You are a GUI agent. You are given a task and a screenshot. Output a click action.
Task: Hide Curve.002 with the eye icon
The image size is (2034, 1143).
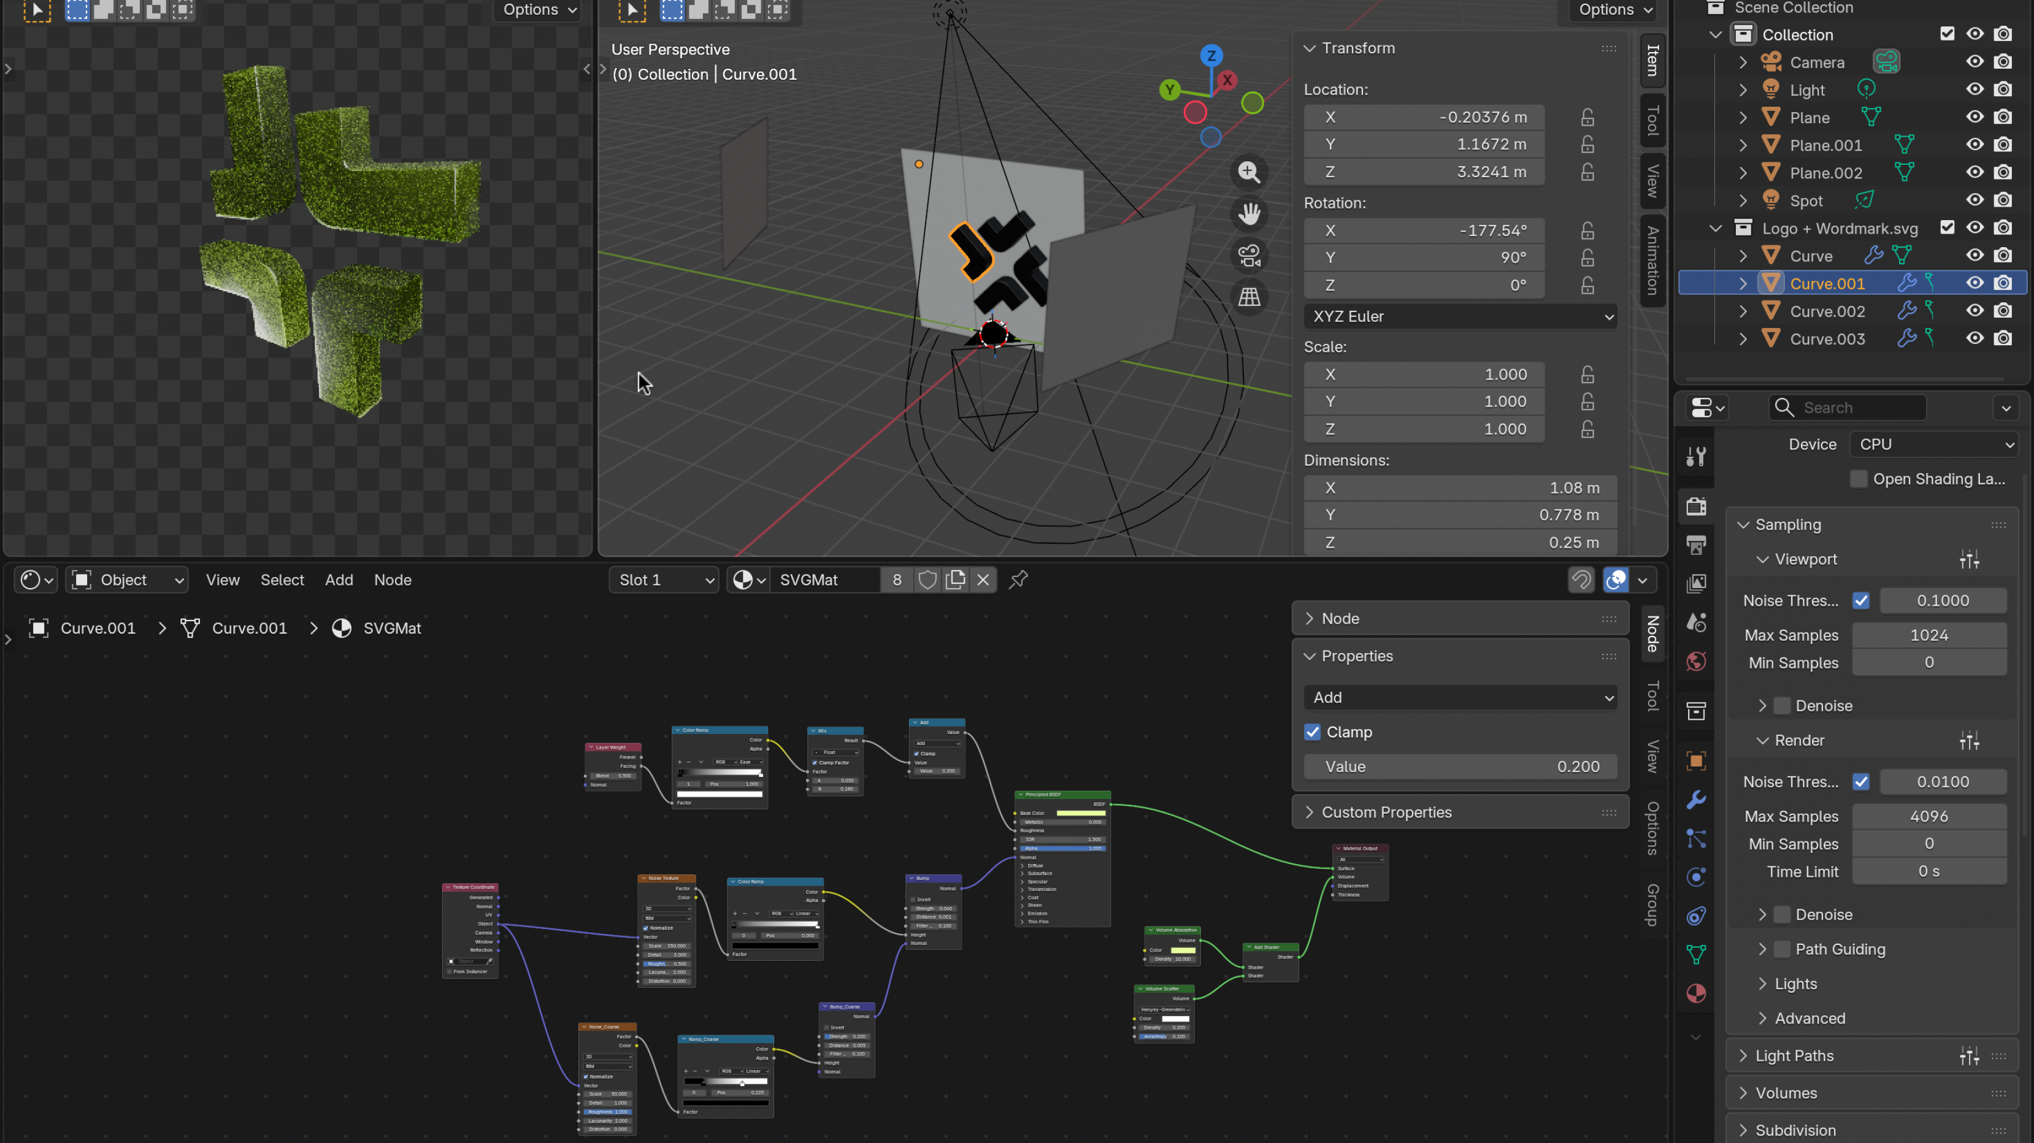click(x=1974, y=311)
